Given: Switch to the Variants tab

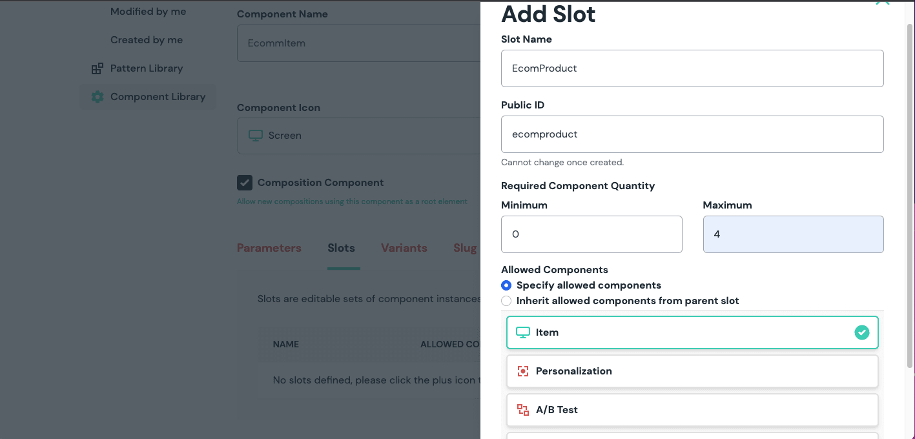Looking at the screenshot, I should point(404,248).
